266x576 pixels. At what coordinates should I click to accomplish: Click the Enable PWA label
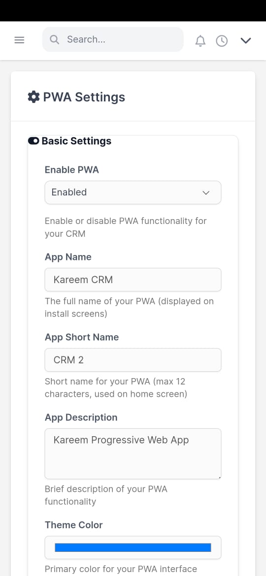click(x=72, y=170)
